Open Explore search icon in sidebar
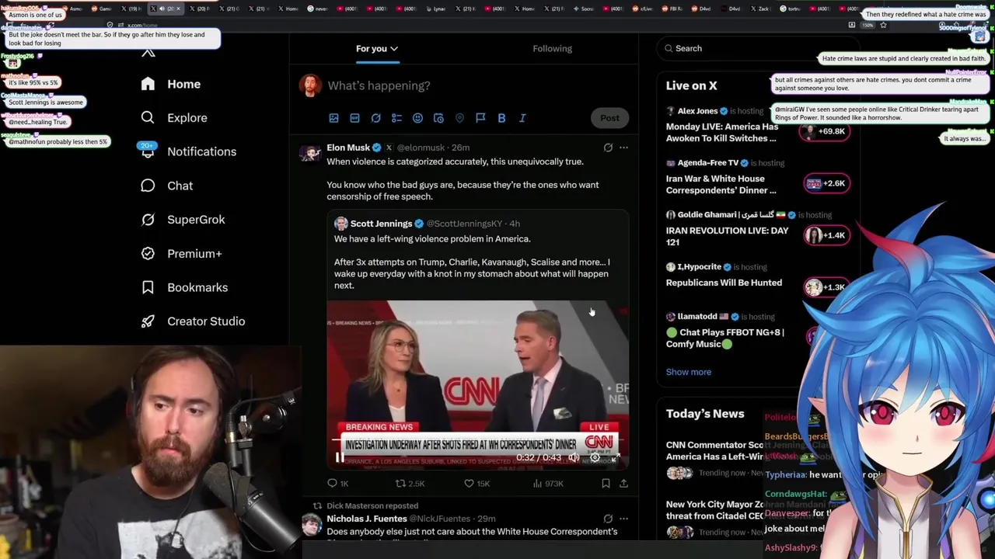995x559 pixels. tap(148, 118)
